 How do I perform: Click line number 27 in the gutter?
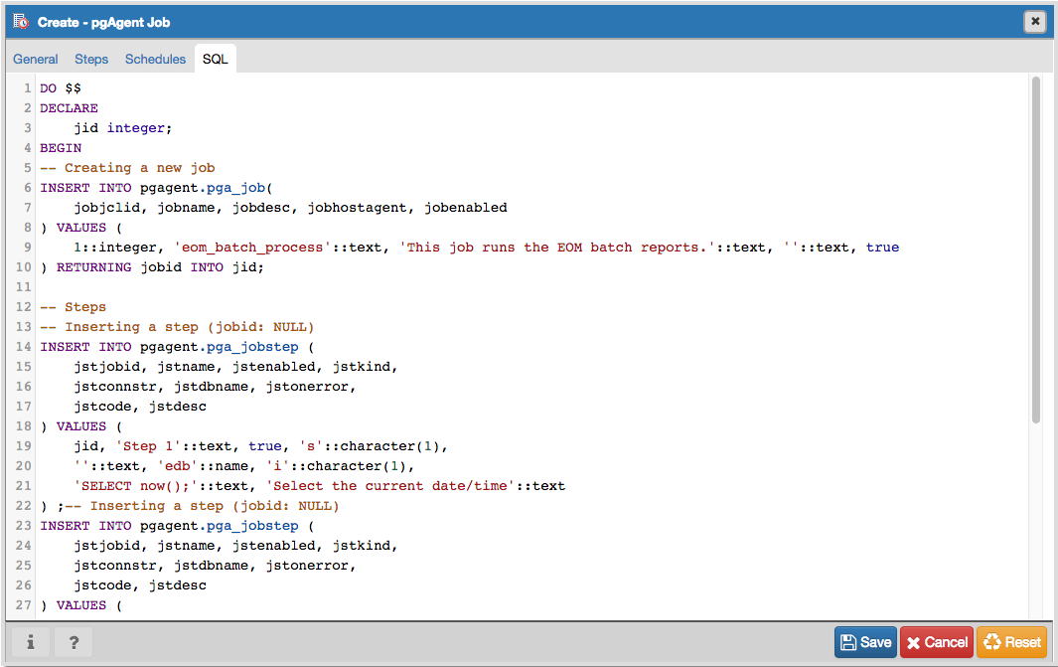pos(23,605)
